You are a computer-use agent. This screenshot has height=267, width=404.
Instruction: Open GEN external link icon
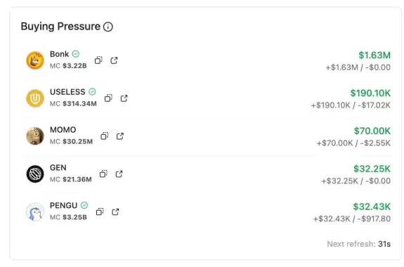click(x=119, y=174)
